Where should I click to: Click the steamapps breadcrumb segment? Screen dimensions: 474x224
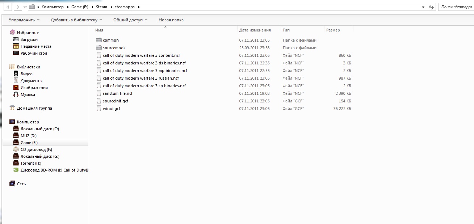(125, 7)
